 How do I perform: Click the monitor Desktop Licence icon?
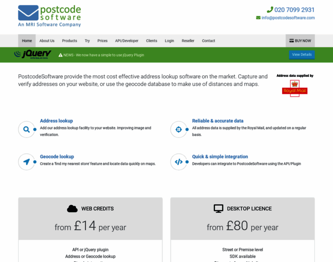point(219,208)
